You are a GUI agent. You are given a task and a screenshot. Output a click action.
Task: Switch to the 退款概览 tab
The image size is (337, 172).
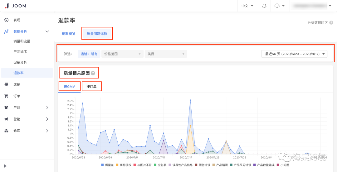point(69,34)
